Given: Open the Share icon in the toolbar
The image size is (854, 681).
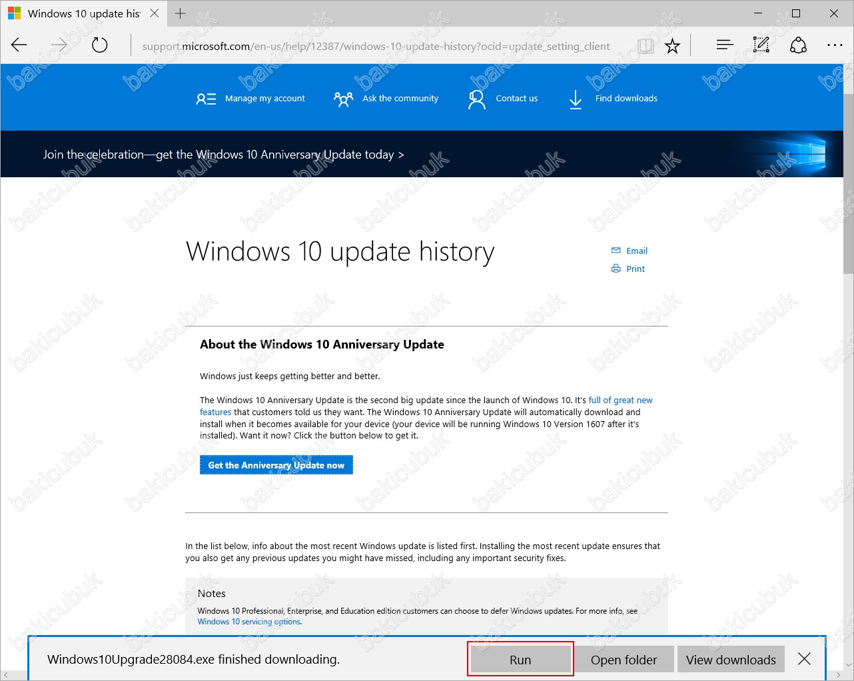Looking at the screenshot, I should point(798,45).
